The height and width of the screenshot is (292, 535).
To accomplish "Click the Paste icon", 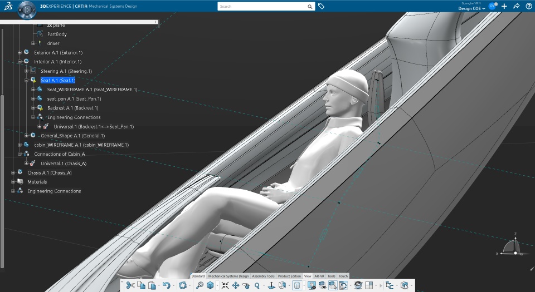I will (152, 285).
